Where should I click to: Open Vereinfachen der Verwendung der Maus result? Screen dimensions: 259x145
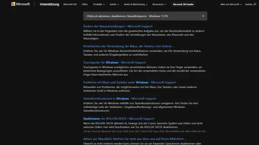[x=129, y=46]
